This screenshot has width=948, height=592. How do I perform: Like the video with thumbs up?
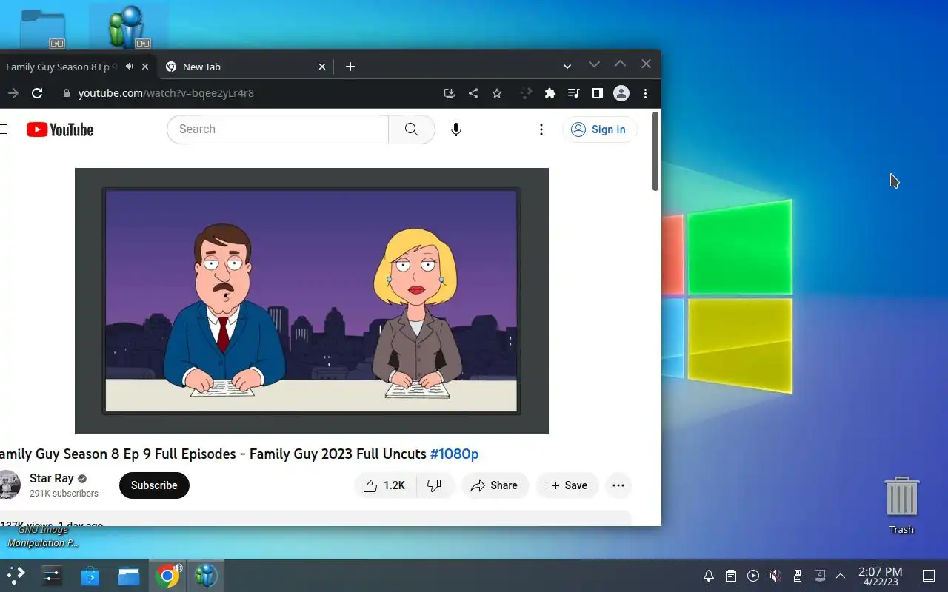[x=385, y=485]
